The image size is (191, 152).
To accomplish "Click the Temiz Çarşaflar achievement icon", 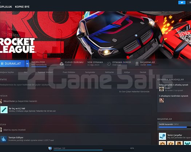I will coord(162,136).
